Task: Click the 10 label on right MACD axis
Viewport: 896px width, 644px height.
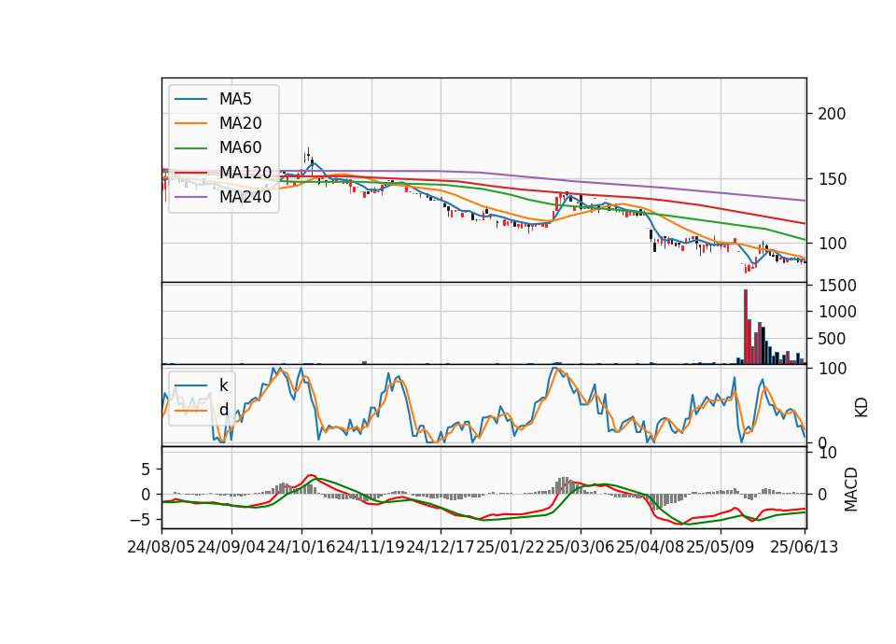Action: click(828, 453)
